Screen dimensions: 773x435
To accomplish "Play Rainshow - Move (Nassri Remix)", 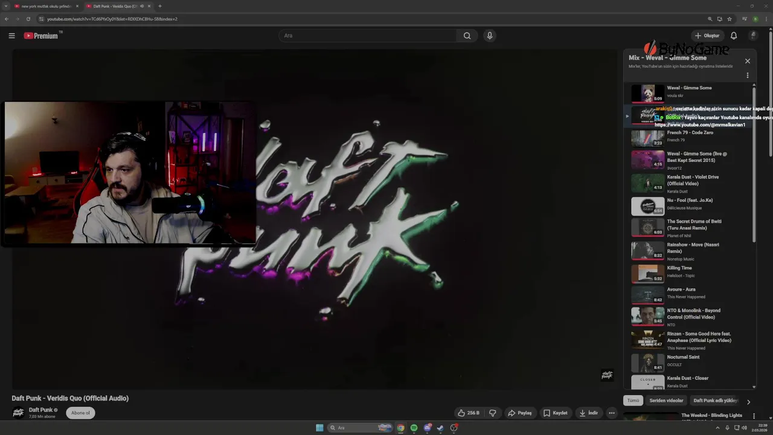I will point(688,251).
